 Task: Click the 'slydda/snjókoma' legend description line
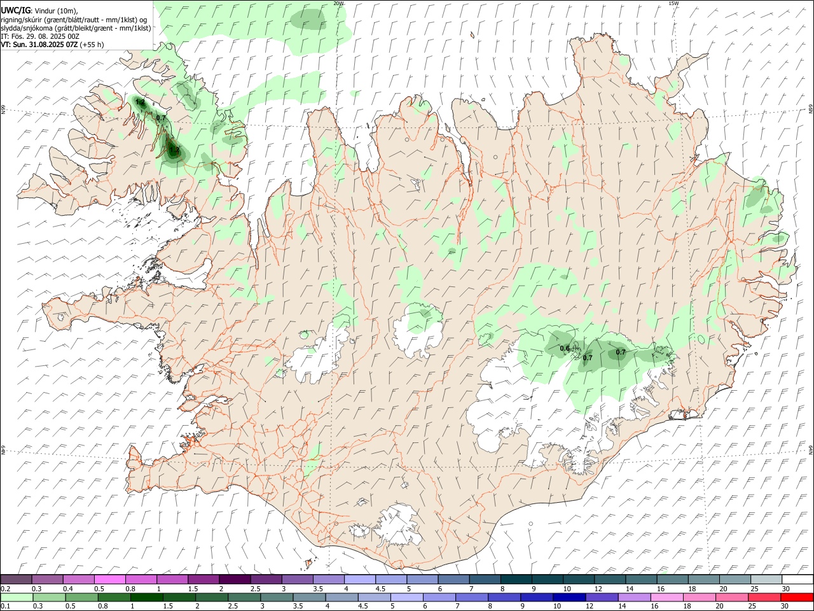tap(76, 28)
